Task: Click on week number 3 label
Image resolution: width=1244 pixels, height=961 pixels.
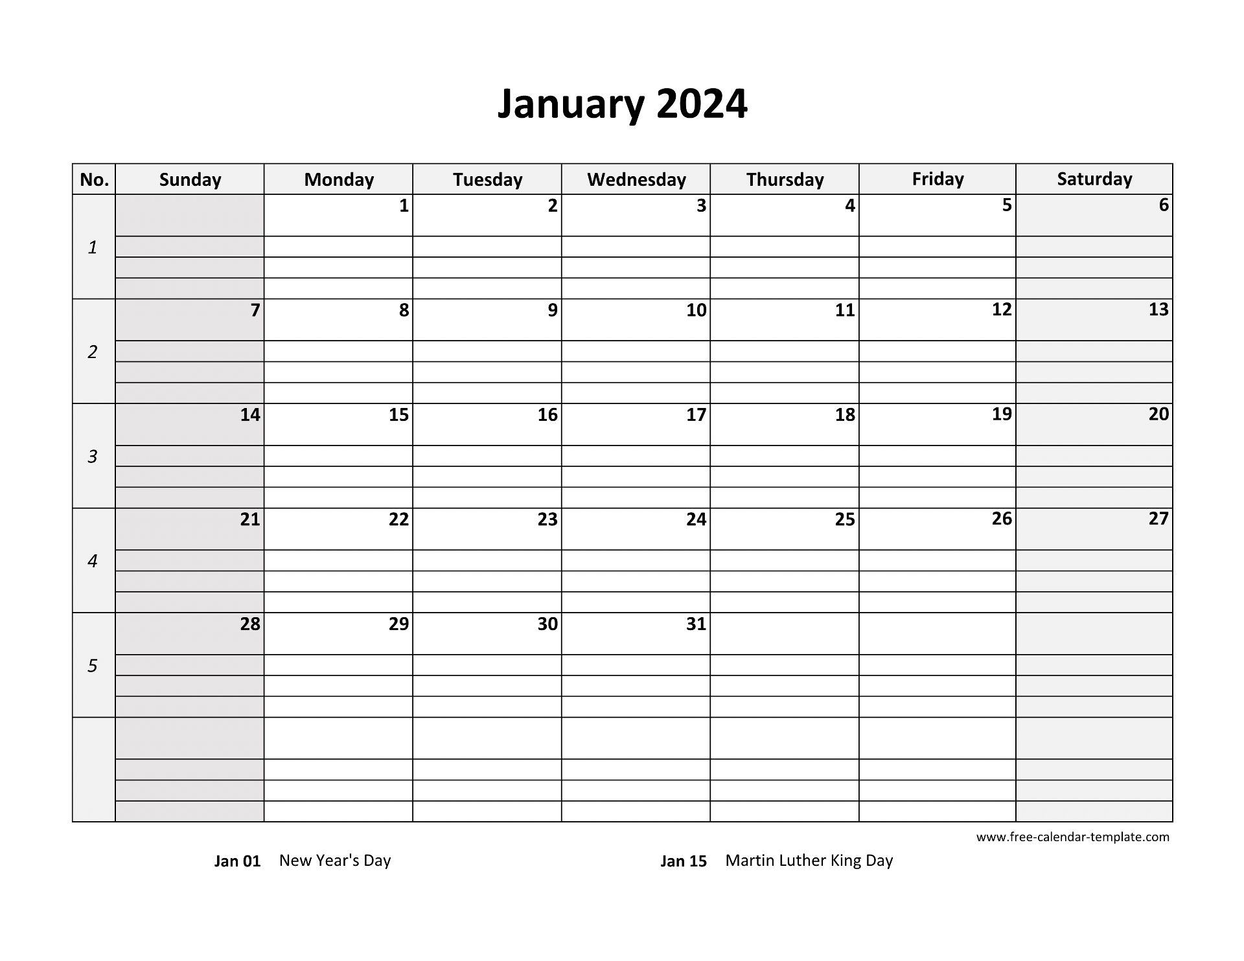Action: (x=92, y=453)
